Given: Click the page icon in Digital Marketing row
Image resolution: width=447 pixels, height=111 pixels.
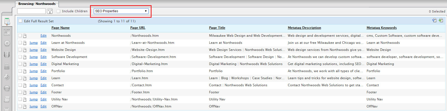Looking at the screenshot, I should point(25,64).
